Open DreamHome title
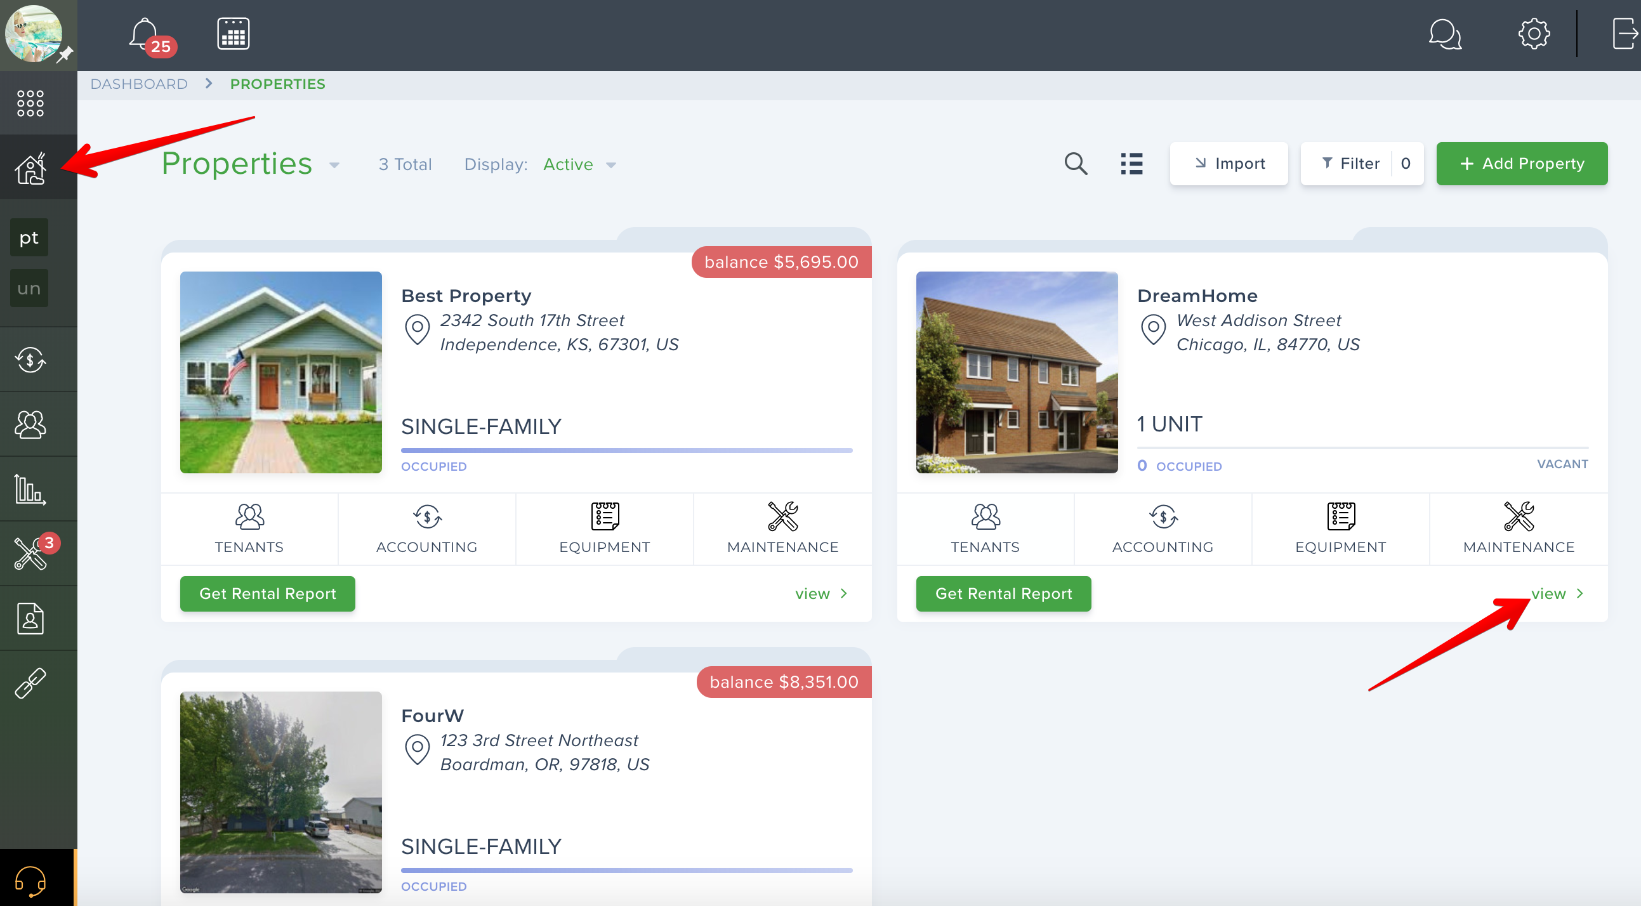Image resolution: width=1641 pixels, height=906 pixels. (1197, 296)
